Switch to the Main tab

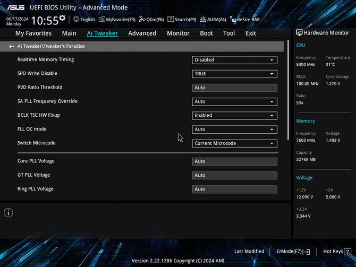coord(69,33)
